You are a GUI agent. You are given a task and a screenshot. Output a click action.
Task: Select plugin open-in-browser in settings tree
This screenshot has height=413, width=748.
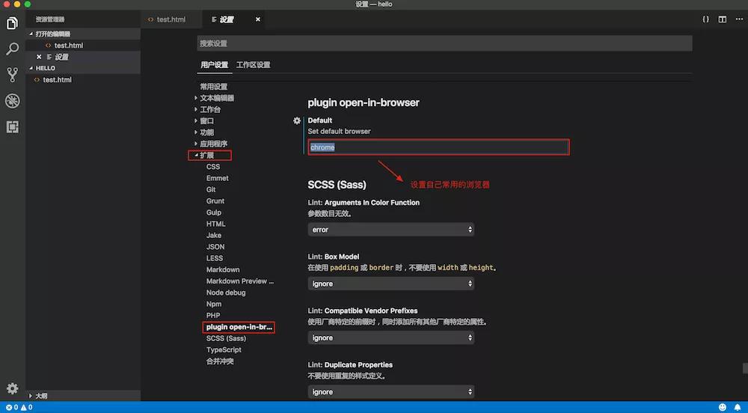[x=239, y=327]
